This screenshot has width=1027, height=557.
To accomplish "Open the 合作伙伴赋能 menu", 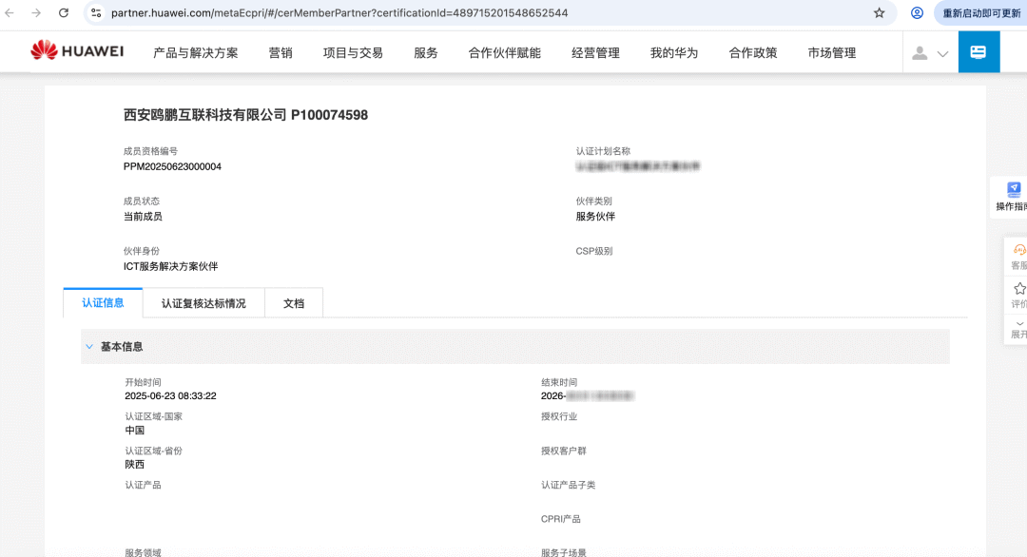I will click(504, 53).
